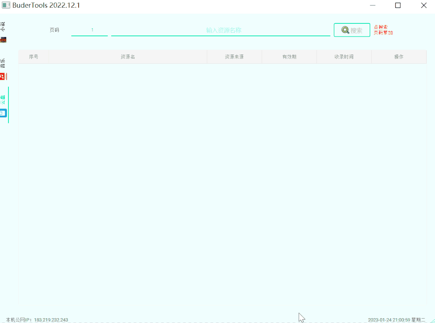Open the 小说 novel sidebar tab
The image size is (435, 323).
pos(4,32)
